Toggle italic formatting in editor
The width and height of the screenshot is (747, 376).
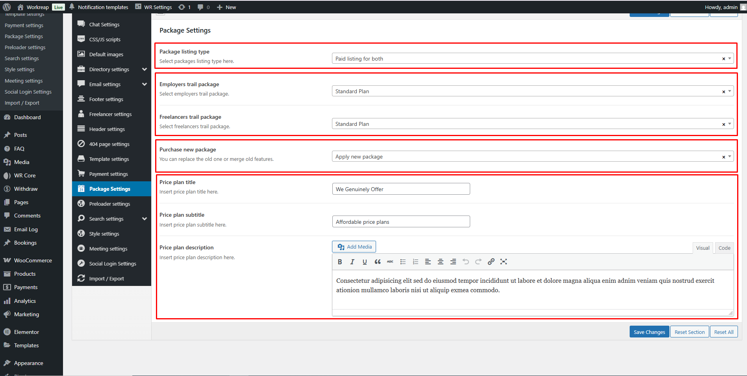[352, 262]
